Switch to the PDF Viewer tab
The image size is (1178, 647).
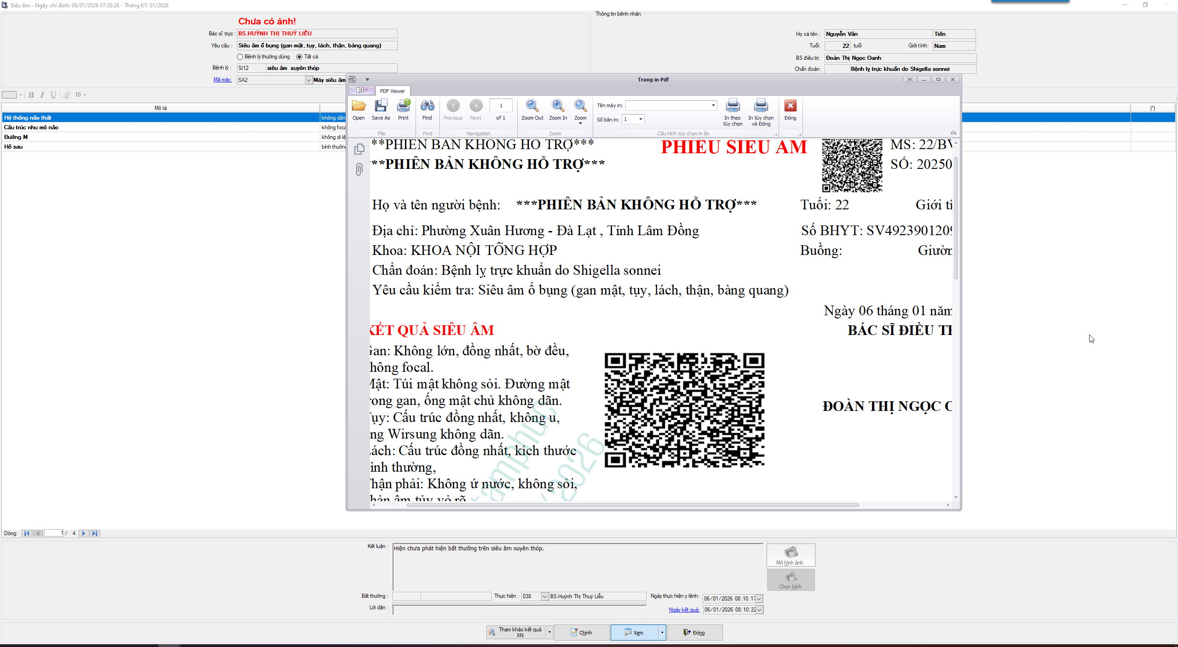392,91
